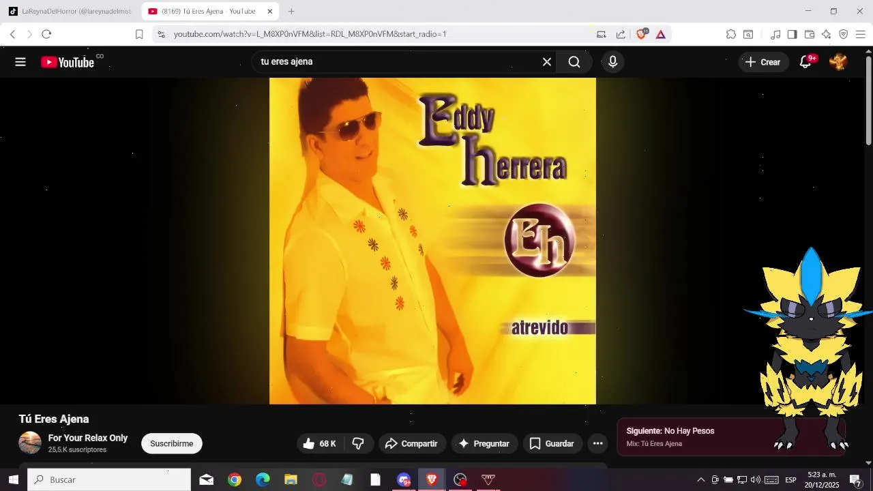Subscribe via the Suscribirme button
Image resolution: width=873 pixels, height=491 pixels.
pyautogui.click(x=172, y=444)
